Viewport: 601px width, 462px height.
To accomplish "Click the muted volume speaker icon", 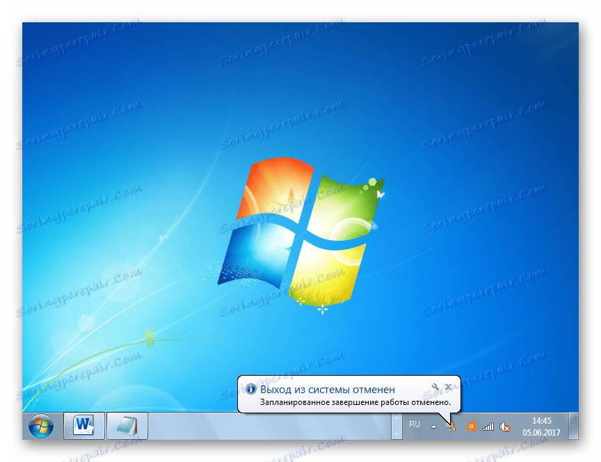I will 505,427.
